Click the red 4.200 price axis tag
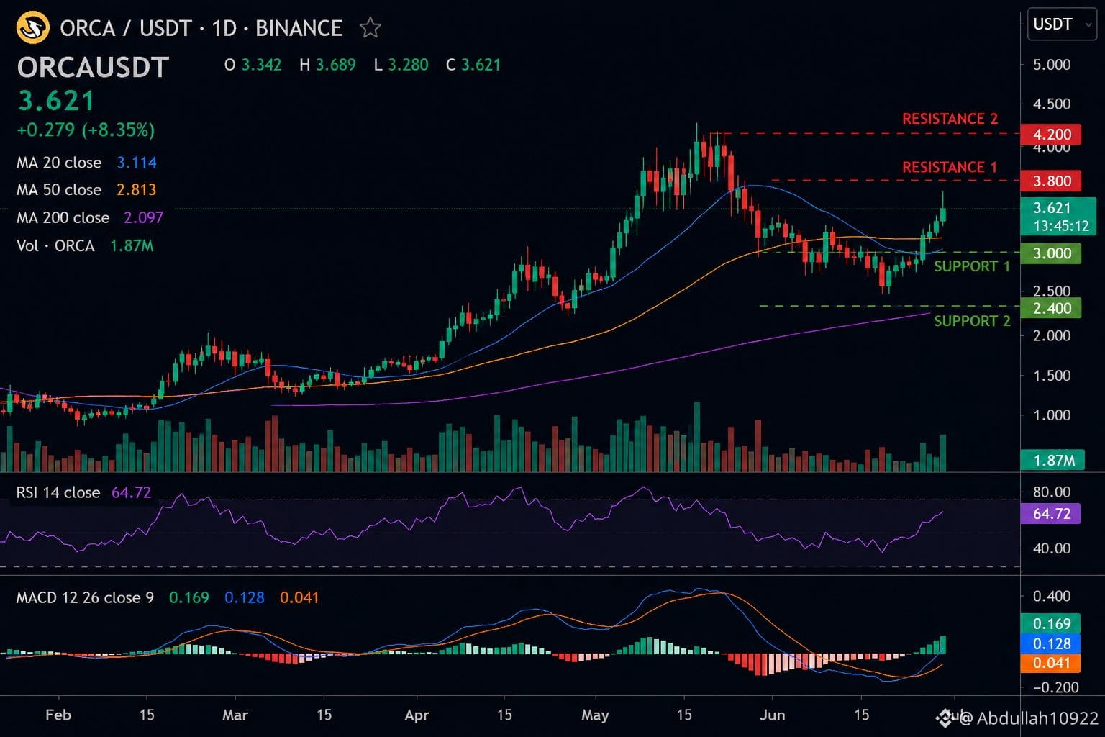 click(1052, 135)
